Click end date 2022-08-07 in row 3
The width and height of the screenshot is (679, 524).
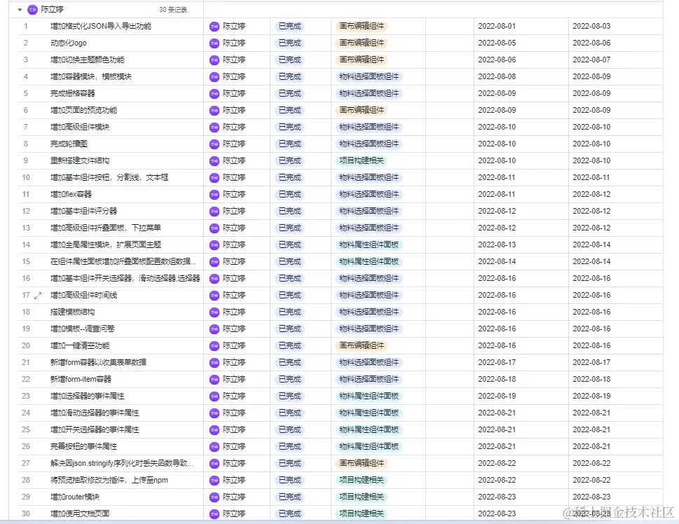(591, 60)
